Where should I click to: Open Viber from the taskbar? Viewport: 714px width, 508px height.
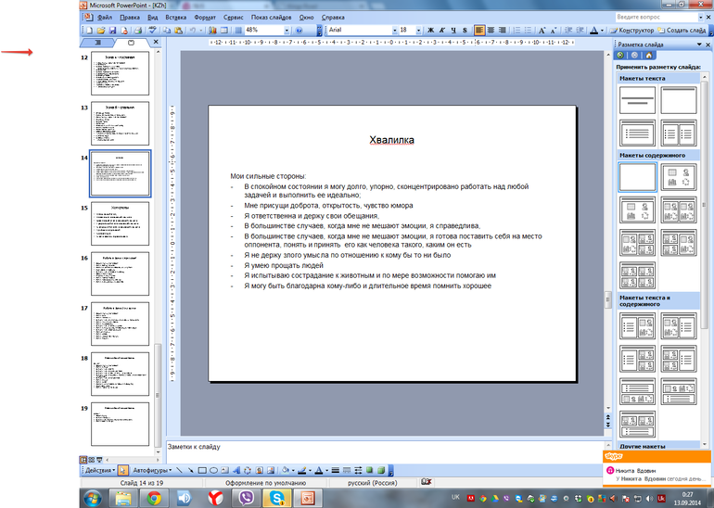[x=247, y=499]
